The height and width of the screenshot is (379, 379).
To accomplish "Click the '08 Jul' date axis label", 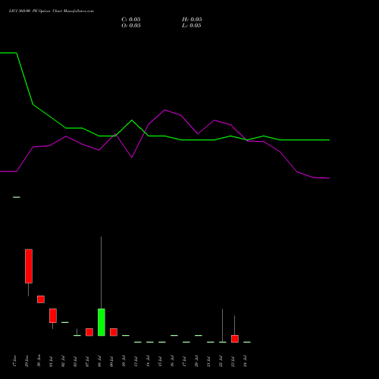I will coord(99,361).
